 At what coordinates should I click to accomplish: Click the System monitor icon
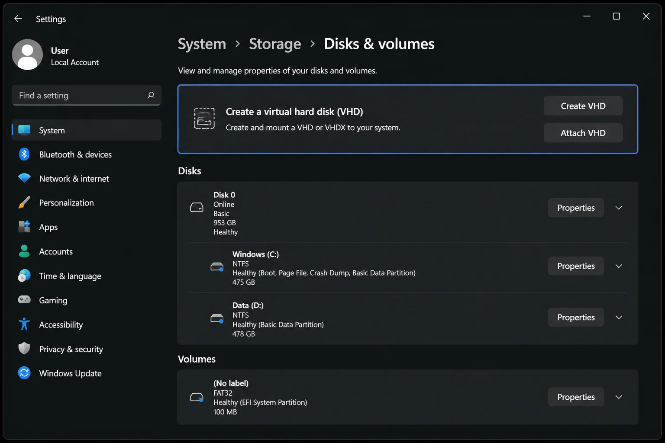click(24, 130)
